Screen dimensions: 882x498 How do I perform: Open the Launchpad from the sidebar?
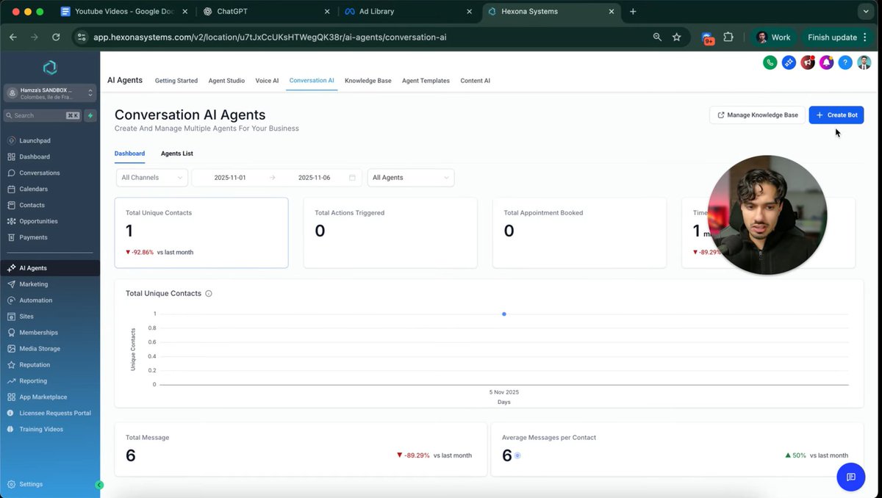[32, 140]
